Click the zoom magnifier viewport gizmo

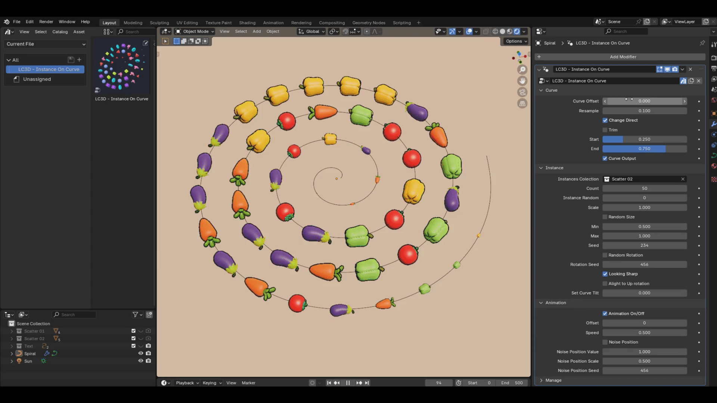tap(522, 69)
